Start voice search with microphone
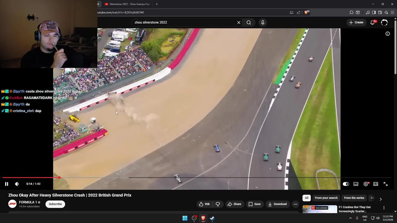This screenshot has width=397, height=223. [263, 22]
